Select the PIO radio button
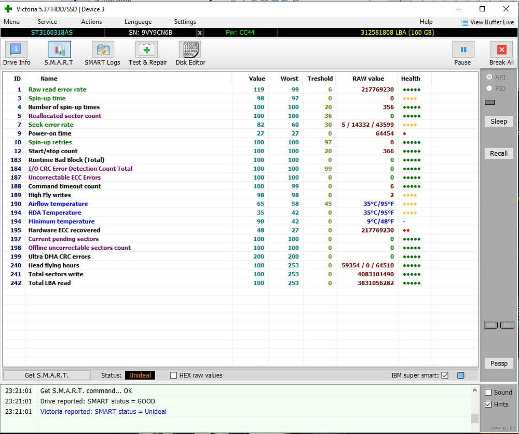 pos(489,89)
